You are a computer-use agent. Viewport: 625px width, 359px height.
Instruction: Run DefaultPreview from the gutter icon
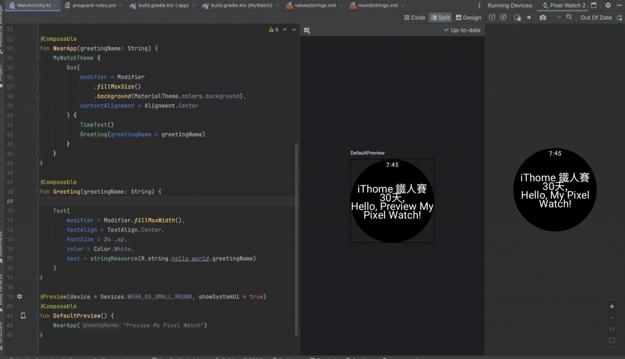(24, 316)
